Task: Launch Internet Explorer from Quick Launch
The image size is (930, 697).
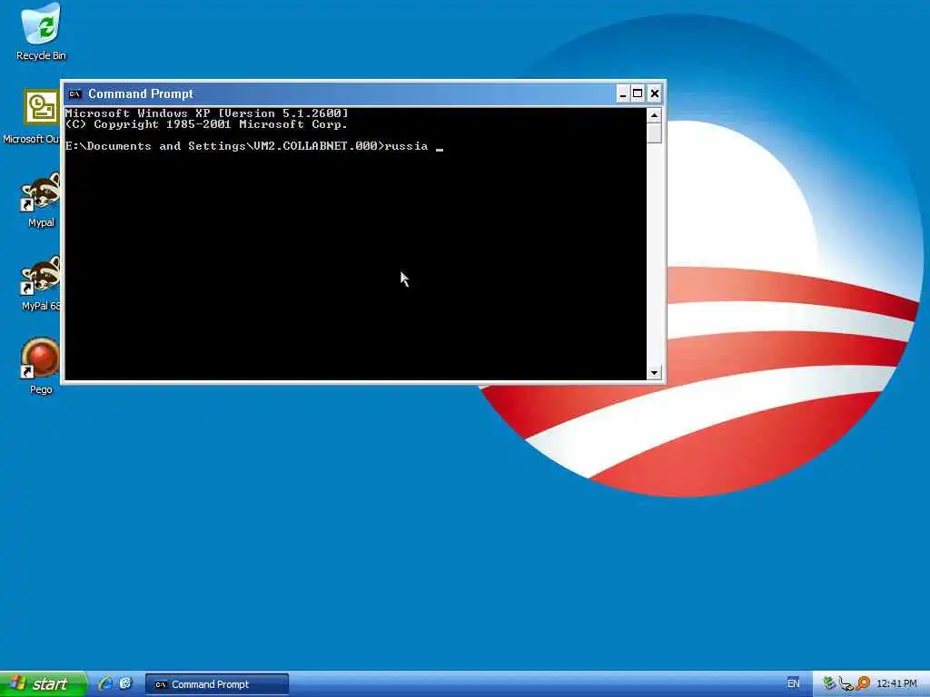Action: pos(106,683)
